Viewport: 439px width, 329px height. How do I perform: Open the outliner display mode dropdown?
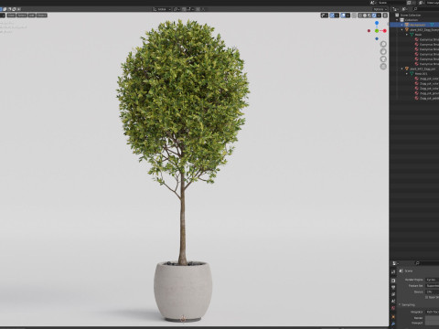coord(405,9)
